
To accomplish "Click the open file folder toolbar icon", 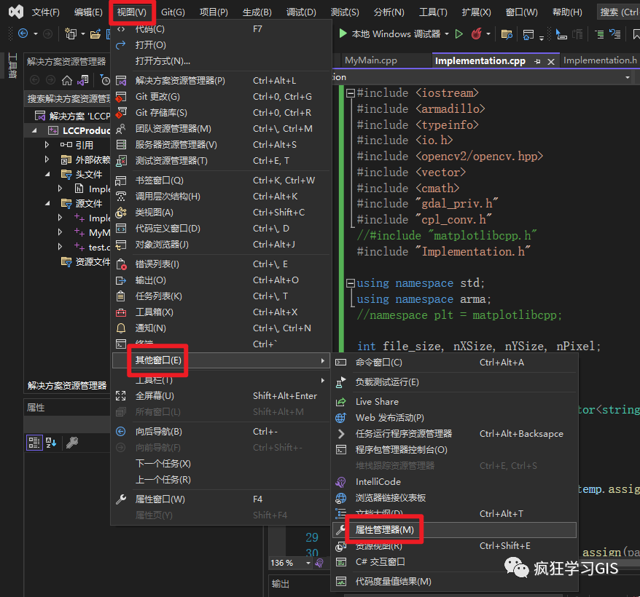I will coord(95,34).
